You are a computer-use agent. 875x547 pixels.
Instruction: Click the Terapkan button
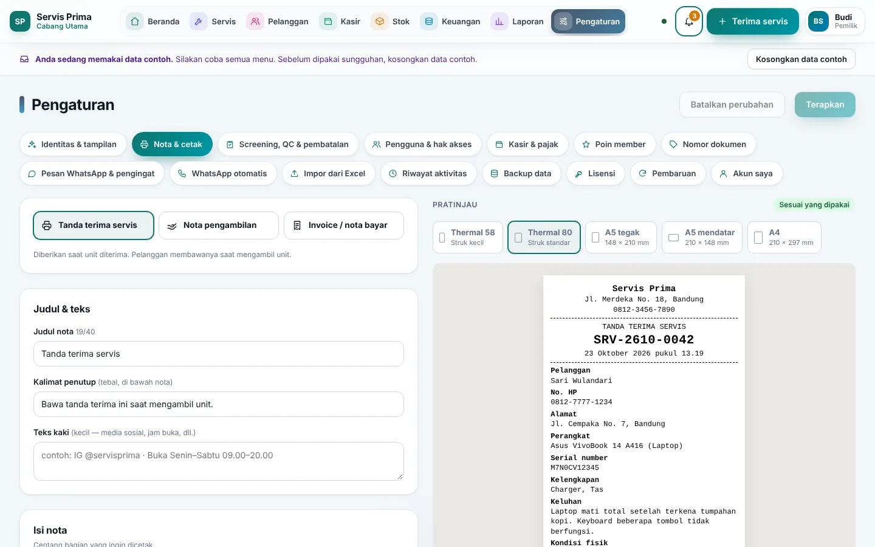[825, 105]
